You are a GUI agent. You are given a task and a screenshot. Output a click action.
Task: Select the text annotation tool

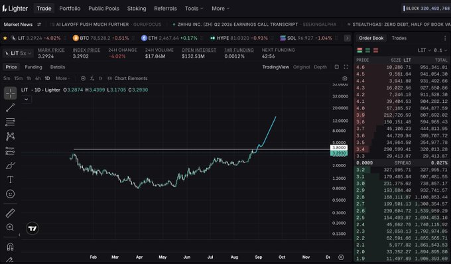click(10, 180)
